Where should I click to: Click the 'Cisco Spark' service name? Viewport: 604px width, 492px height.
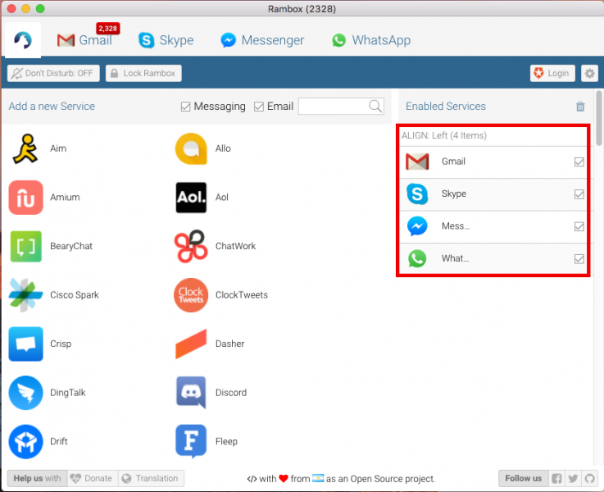point(75,295)
